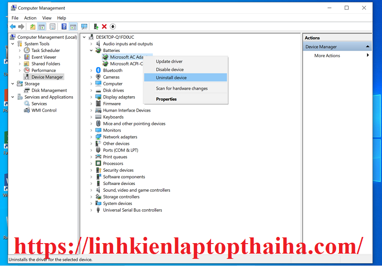Click the red X uninstall device toolbar icon

coord(104,27)
